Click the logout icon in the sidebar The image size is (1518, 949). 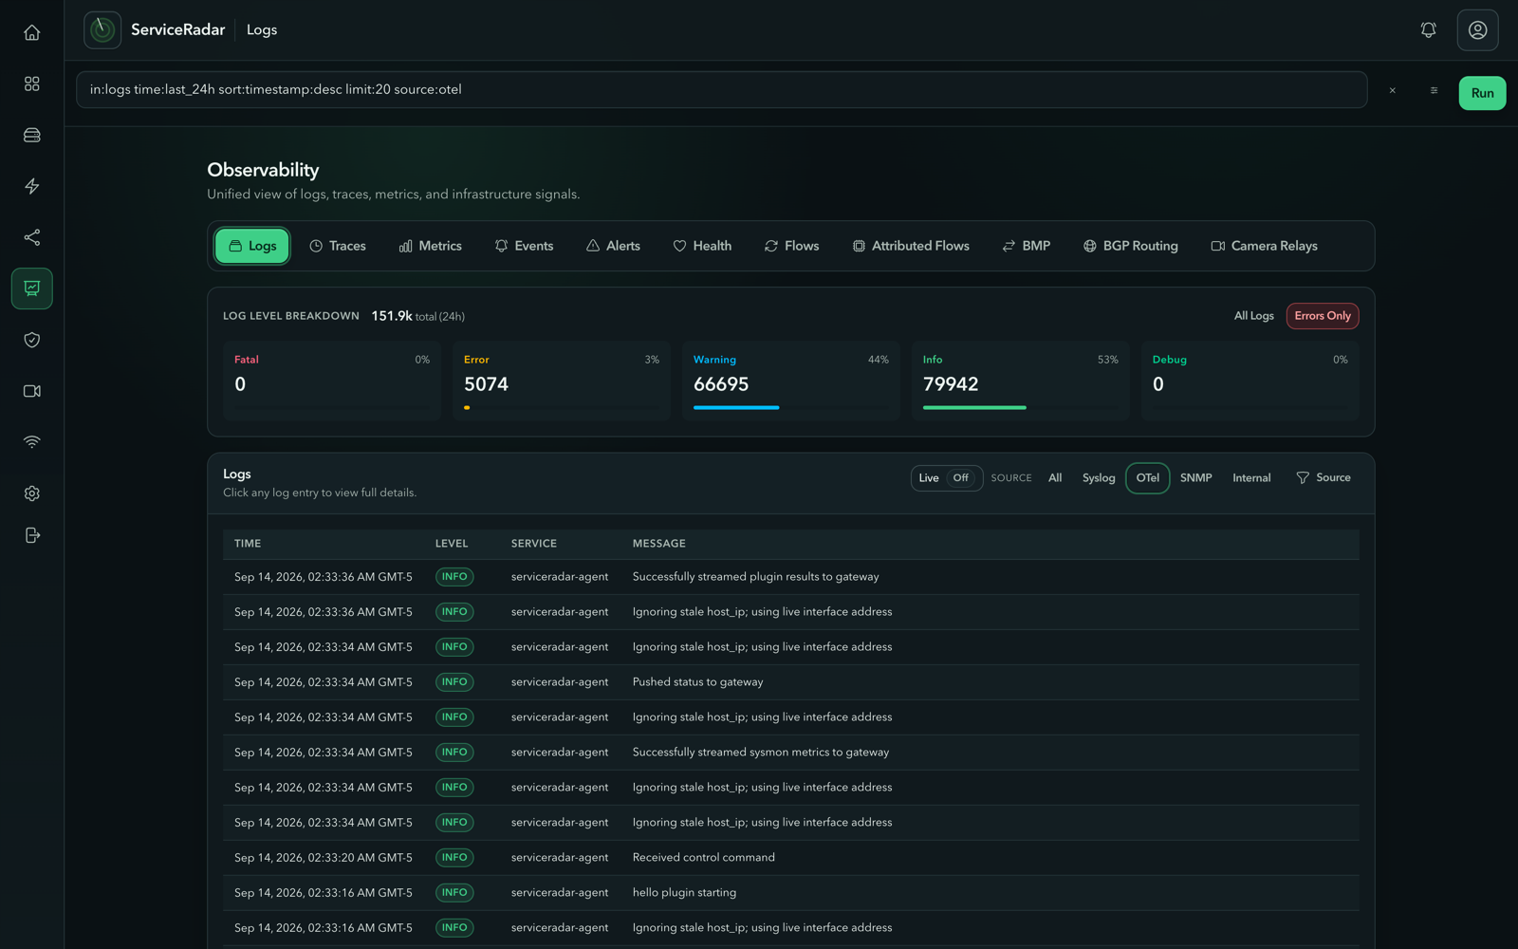click(x=32, y=535)
